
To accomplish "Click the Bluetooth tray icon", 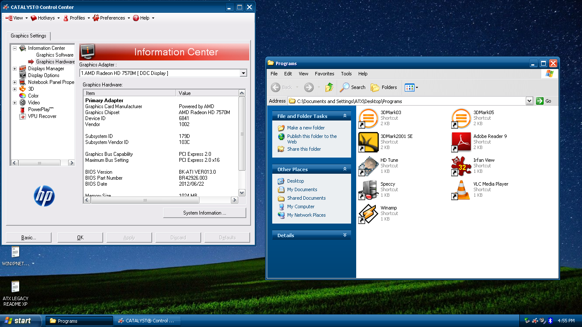I will [x=550, y=321].
